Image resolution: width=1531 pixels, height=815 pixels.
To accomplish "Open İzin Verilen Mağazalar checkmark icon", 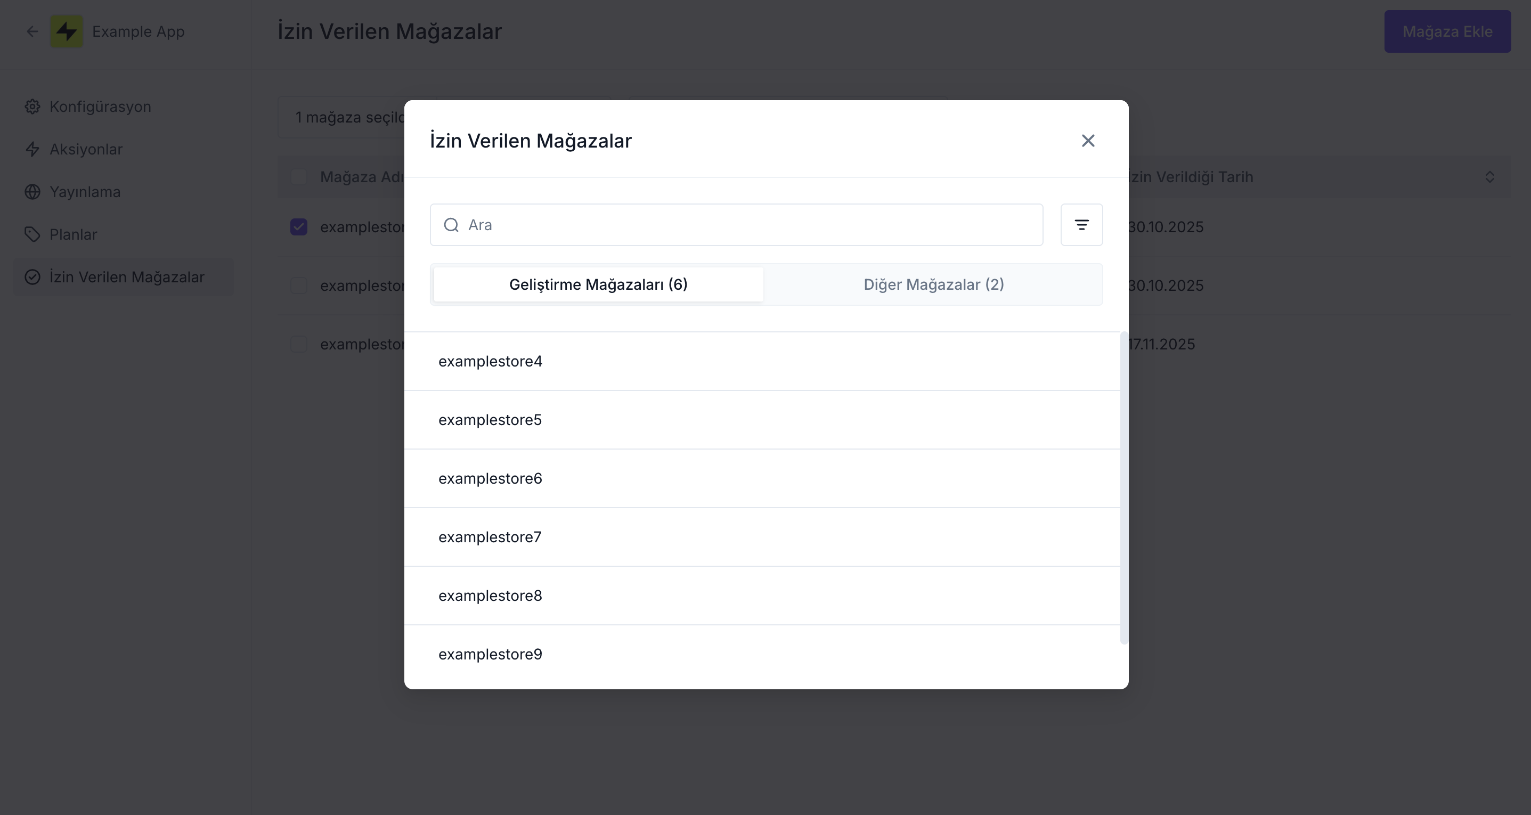I will (32, 277).
